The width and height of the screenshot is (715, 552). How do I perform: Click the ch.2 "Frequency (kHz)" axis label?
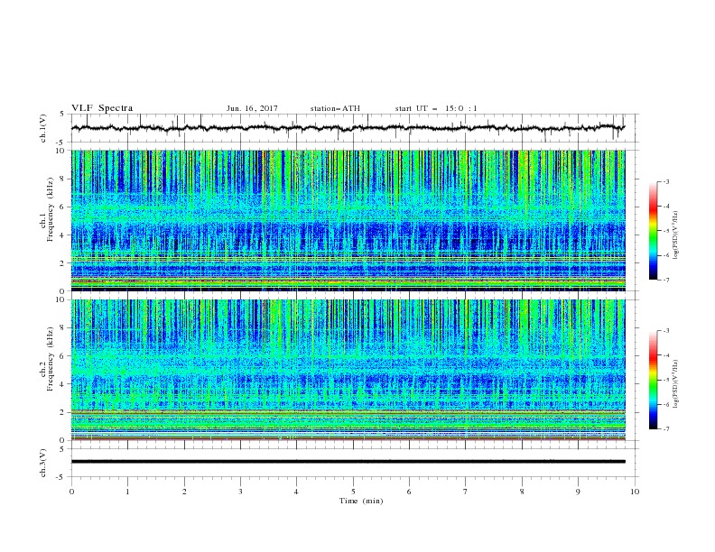51,359
